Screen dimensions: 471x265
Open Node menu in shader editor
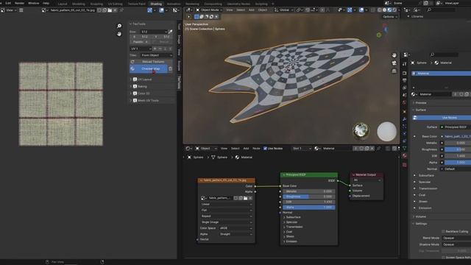pyautogui.click(x=256, y=149)
